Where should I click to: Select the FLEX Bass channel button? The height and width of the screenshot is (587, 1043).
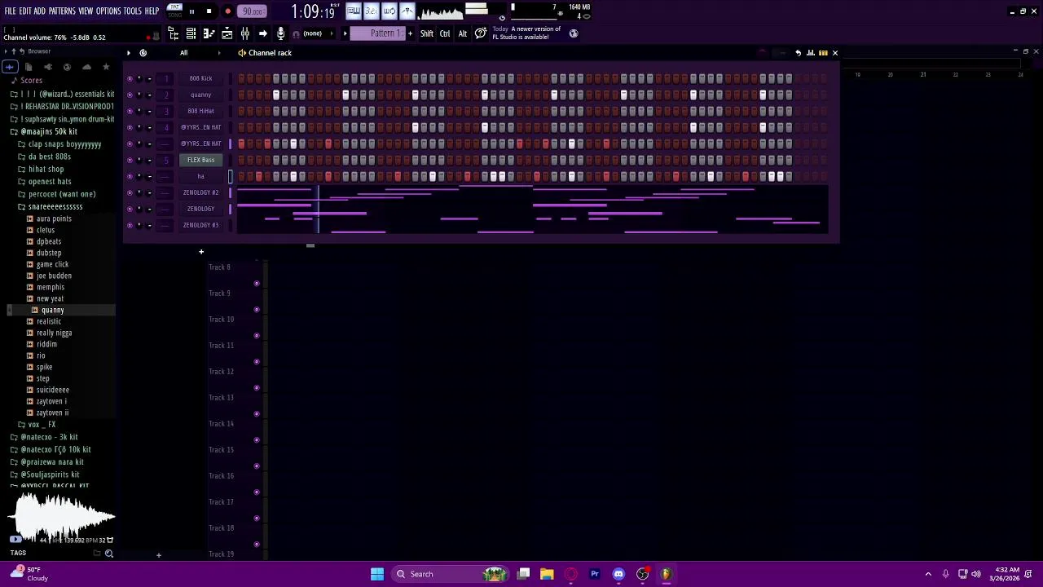coord(200,160)
